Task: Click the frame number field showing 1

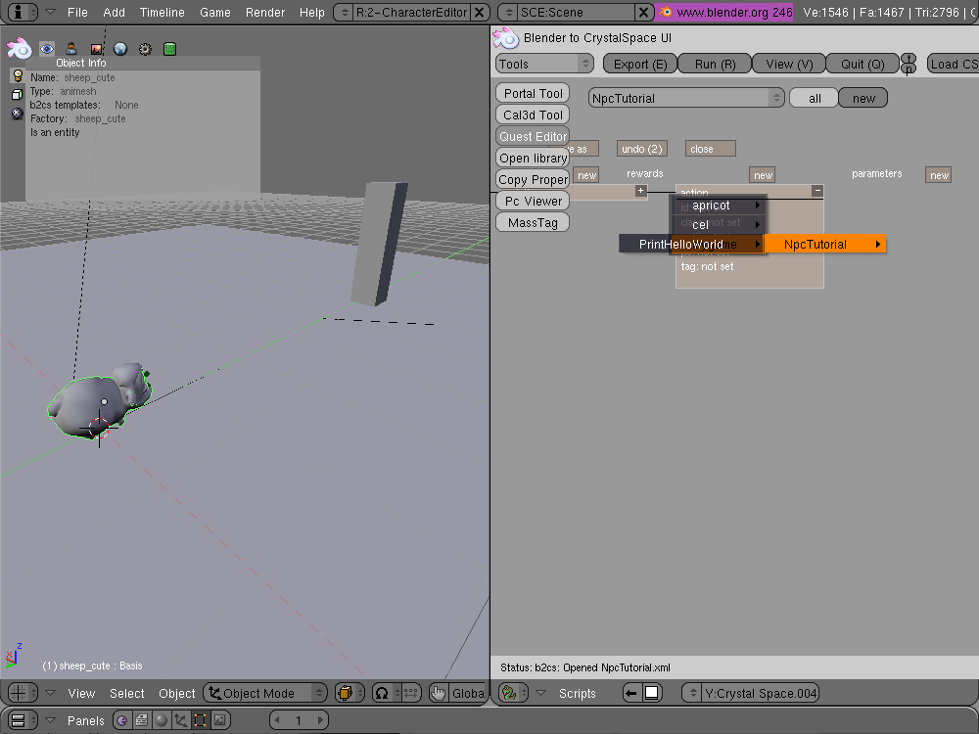Action: pyautogui.click(x=299, y=720)
